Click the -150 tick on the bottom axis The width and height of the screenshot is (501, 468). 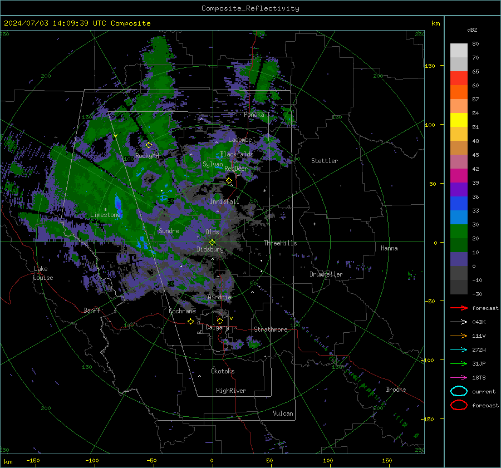click(33, 460)
